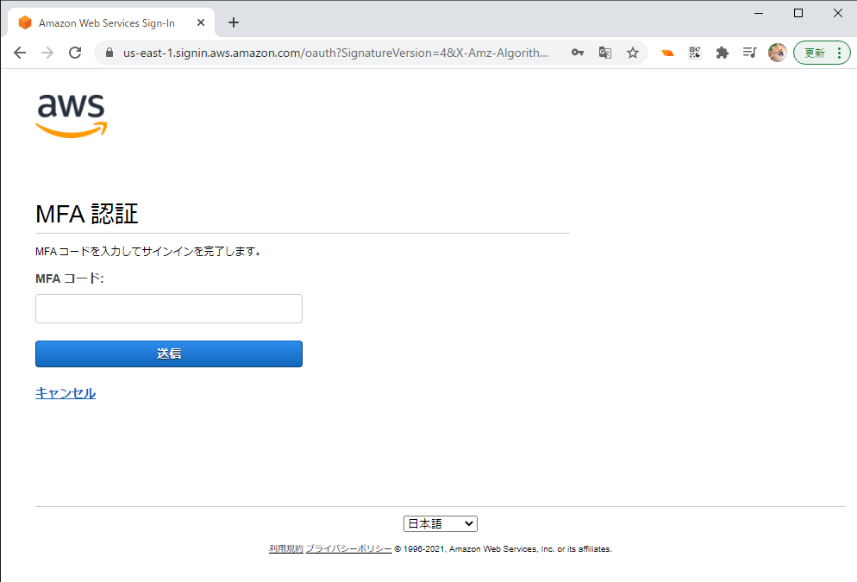Open the 利用規約 link
The height and width of the screenshot is (582, 857).
[x=286, y=548]
